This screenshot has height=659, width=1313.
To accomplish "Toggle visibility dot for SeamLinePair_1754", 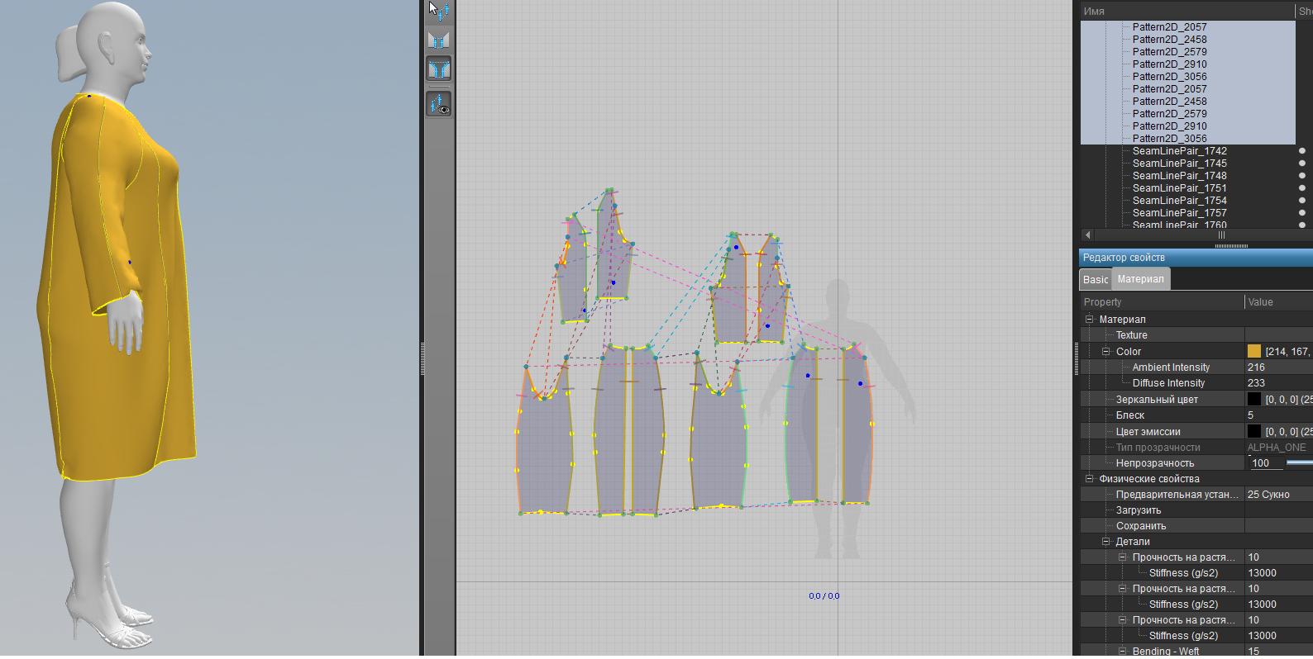I will click(1302, 201).
